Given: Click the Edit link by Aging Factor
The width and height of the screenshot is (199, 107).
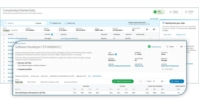Looking at the screenshot, I should point(89,76).
